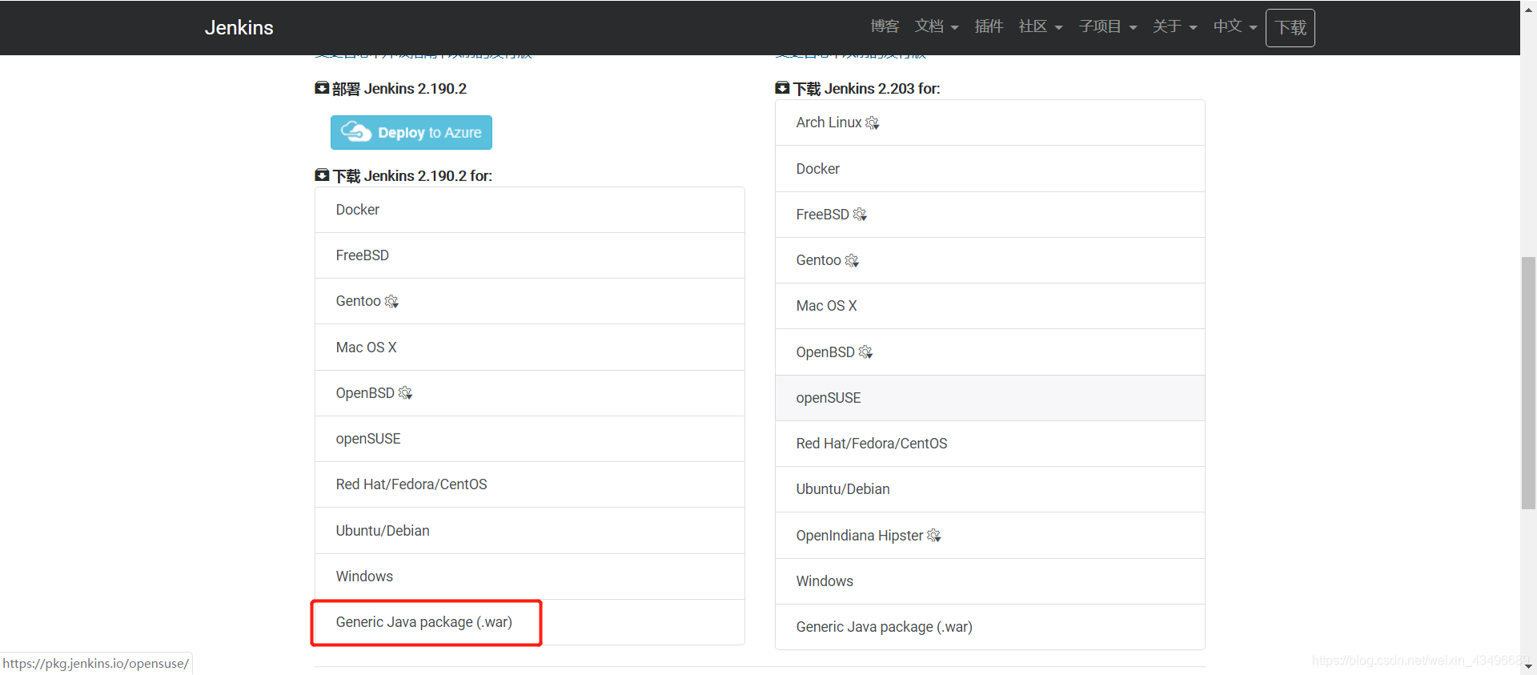Select OpenIndiana Hipster under Jenkins 2.203
Viewport: 1537px width, 675px height.
(990, 536)
